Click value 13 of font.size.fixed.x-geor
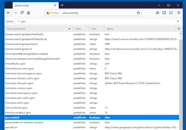The width and height of the screenshot is (186, 130). pyautogui.click(x=106, y=108)
